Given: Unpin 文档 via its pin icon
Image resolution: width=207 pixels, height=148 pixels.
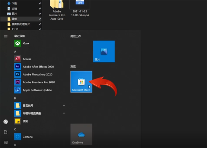Looking at the screenshot, I should (x=40, y=9).
